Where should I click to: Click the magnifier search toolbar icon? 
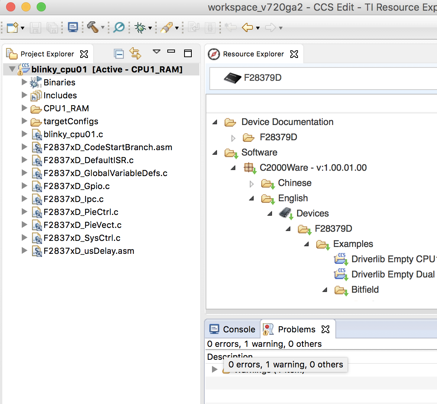tap(119, 27)
